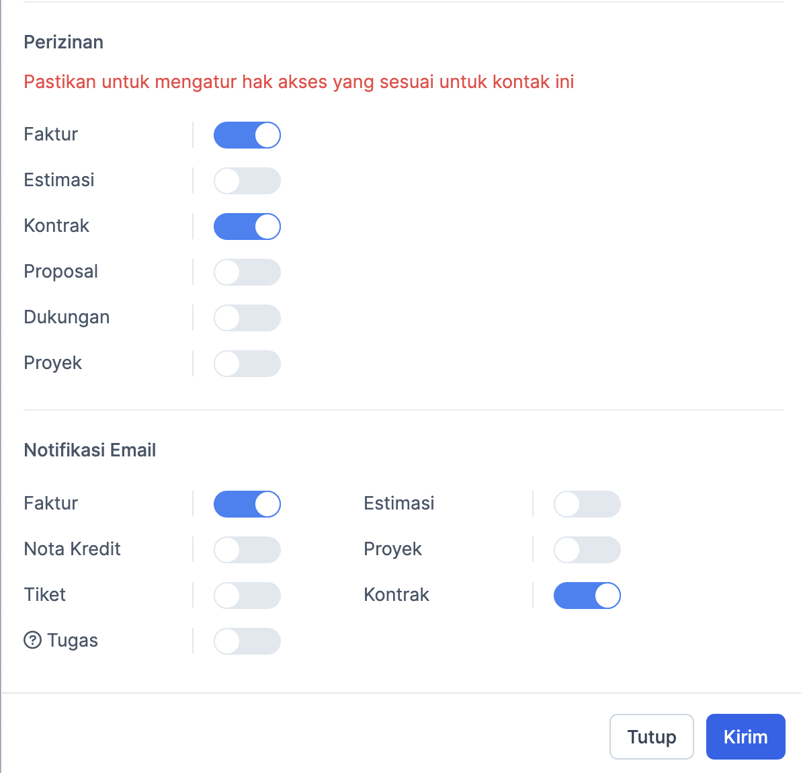Click the help icon beside Tugas
801x773 pixels.
click(x=33, y=641)
